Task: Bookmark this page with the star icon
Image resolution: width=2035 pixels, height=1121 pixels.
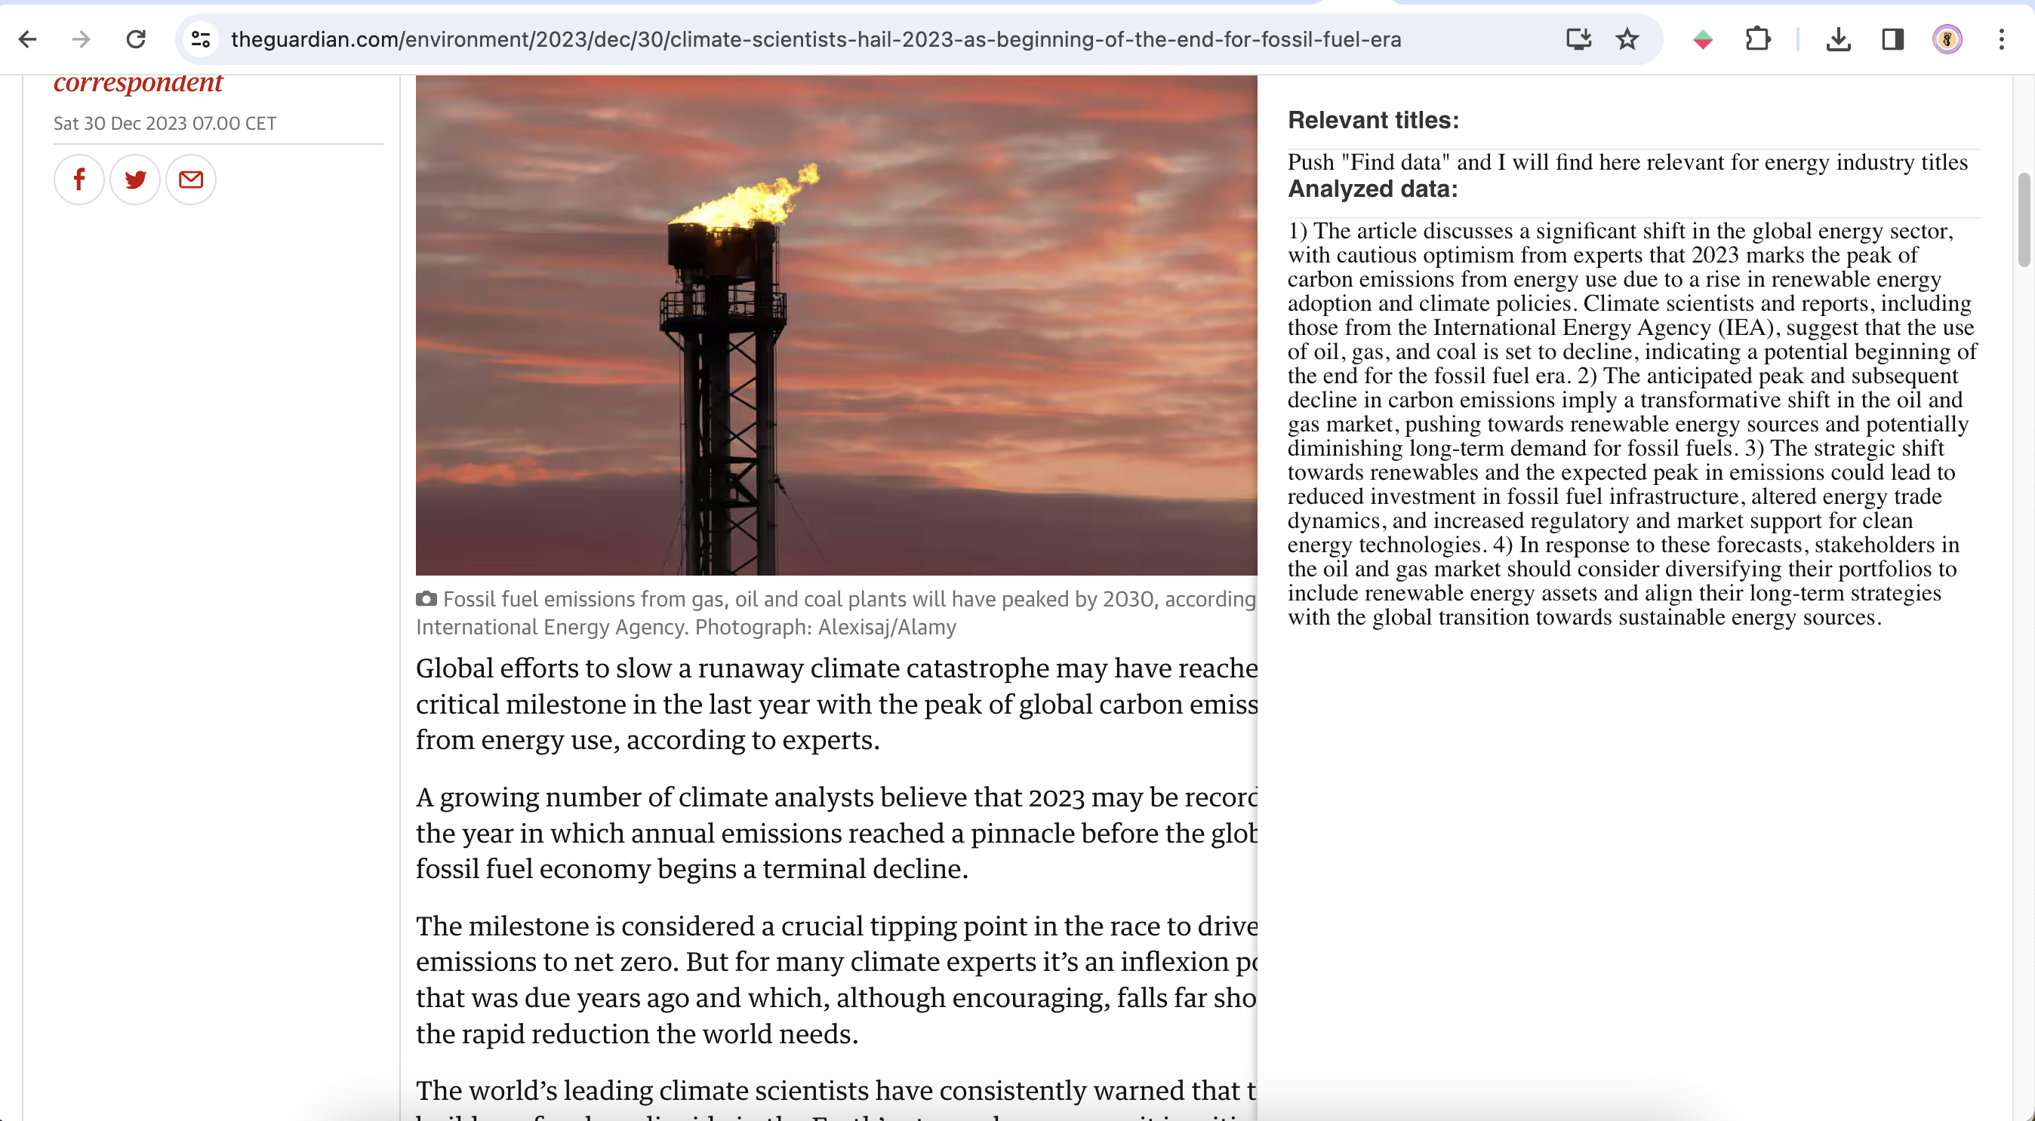Action: pos(1627,38)
